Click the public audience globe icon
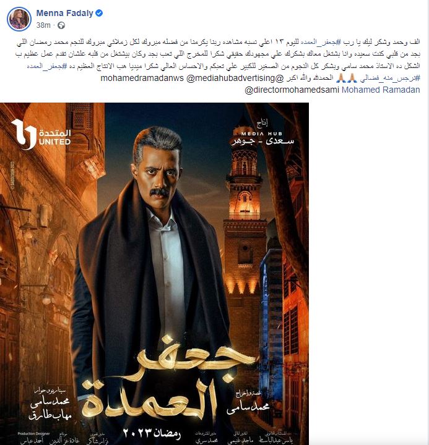Screen dimensions: 429x445 [61, 25]
